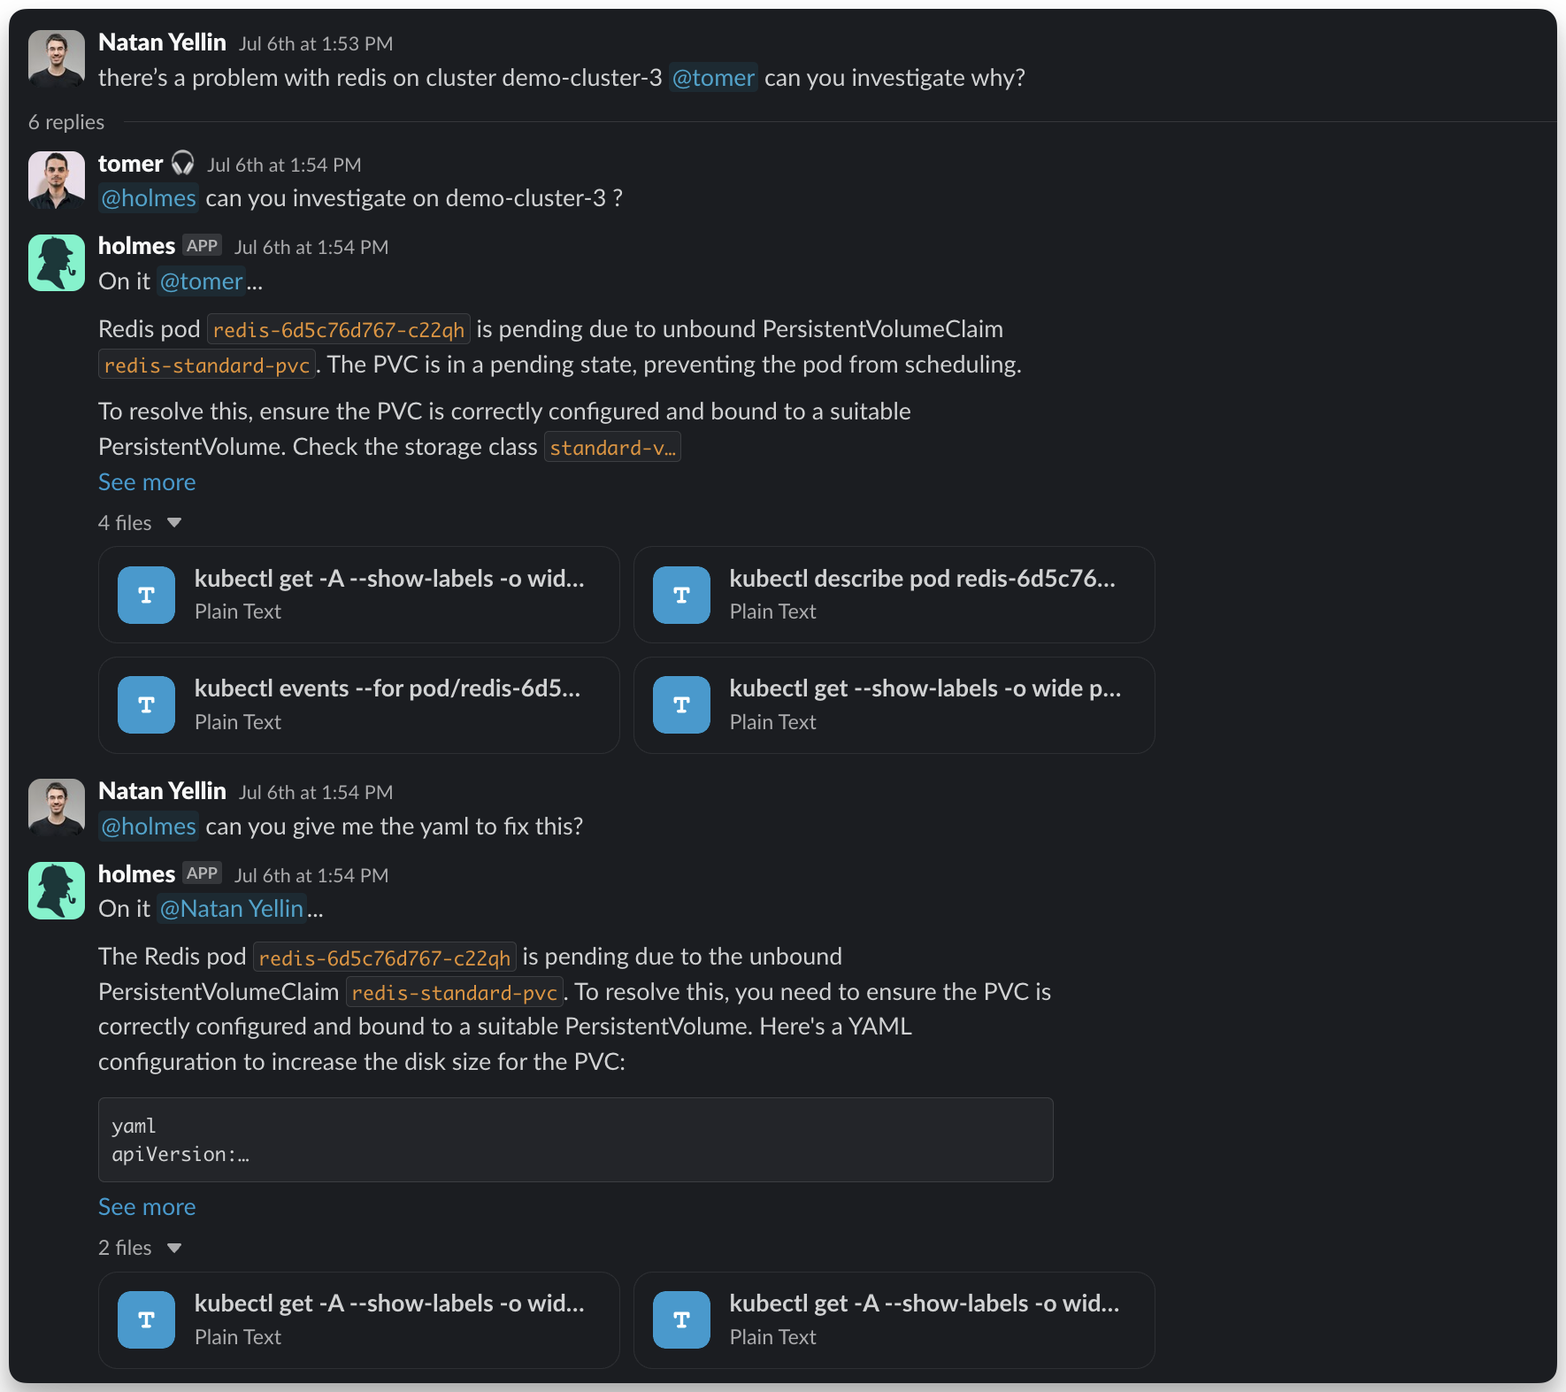Click tomer's profile avatar

[x=57, y=180]
